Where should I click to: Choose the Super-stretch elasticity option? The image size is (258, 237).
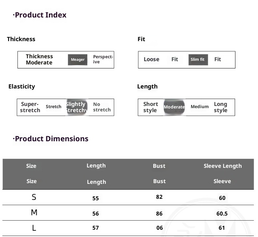tap(30, 107)
